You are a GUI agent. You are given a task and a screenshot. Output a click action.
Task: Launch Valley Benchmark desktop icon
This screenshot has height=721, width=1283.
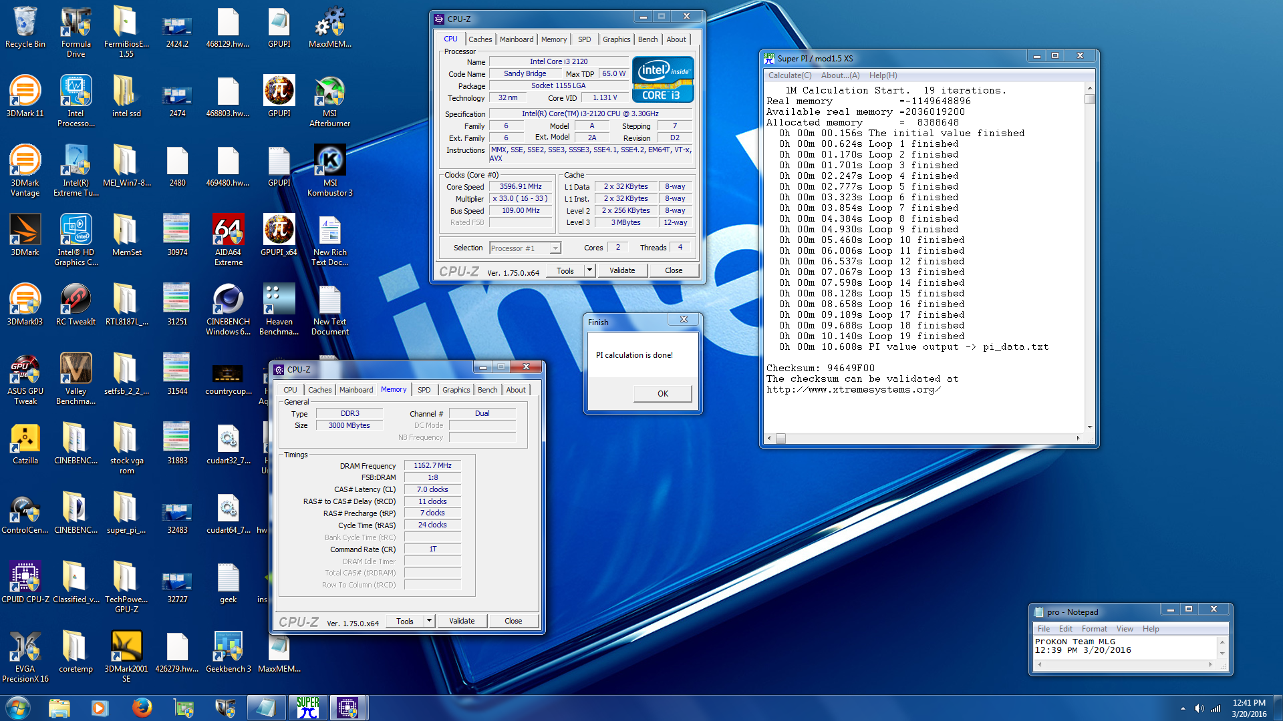[x=76, y=378]
